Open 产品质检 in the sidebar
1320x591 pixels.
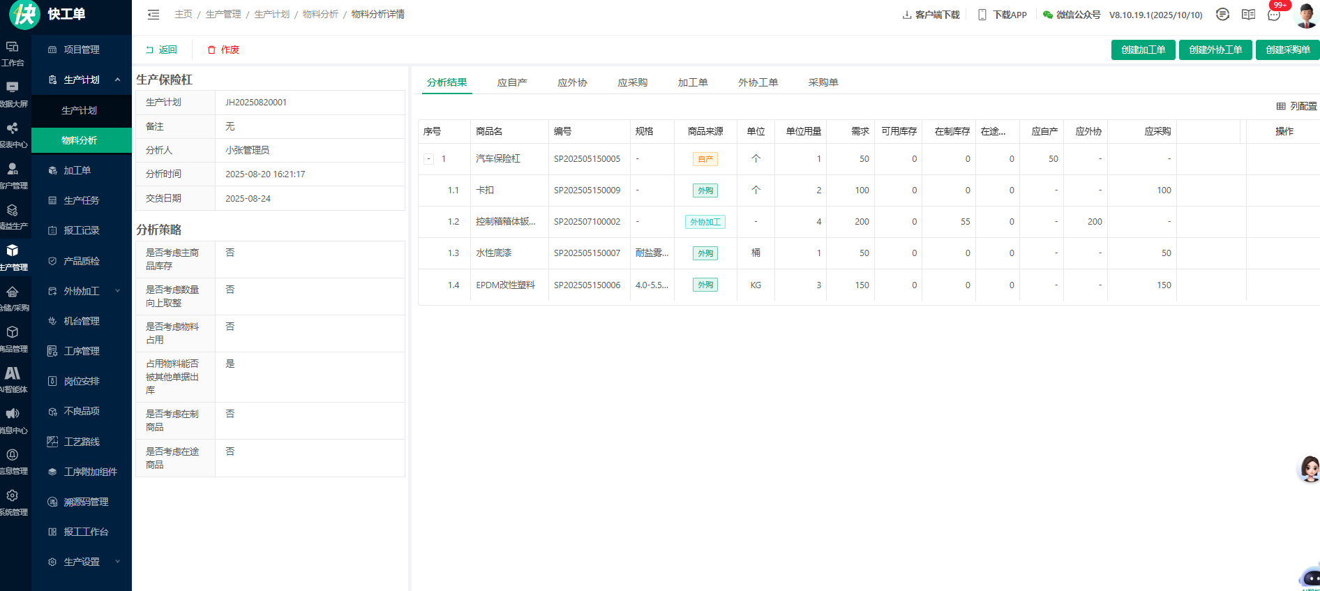[x=82, y=261]
